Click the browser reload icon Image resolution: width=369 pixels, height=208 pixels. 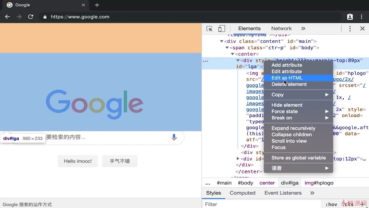[31, 17]
